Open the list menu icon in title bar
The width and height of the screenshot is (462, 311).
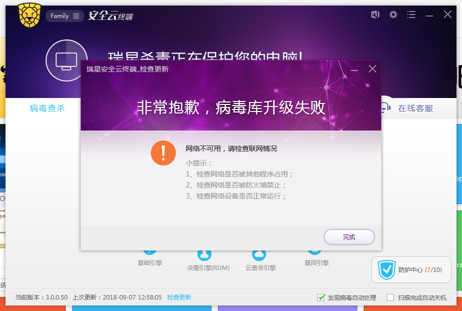coord(411,14)
